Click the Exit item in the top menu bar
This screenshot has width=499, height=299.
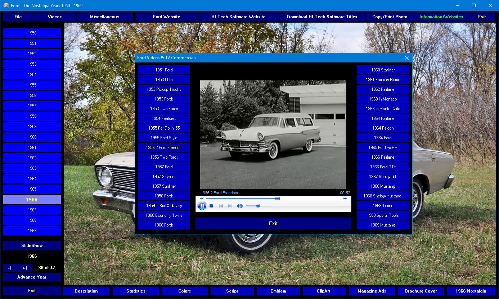[x=482, y=17]
